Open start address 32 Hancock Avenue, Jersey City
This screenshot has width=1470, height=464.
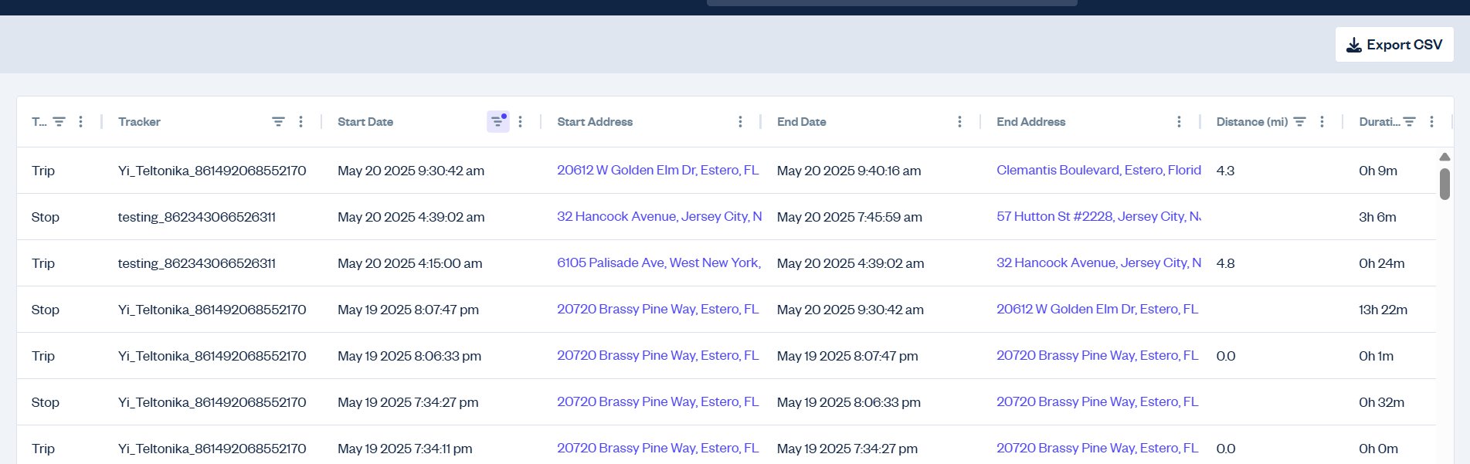(659, 216)
